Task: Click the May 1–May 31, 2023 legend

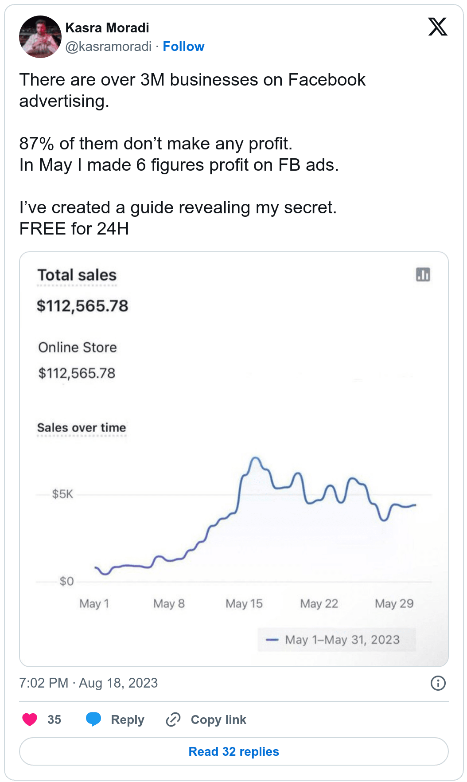Action: click(x=337, y=640)
